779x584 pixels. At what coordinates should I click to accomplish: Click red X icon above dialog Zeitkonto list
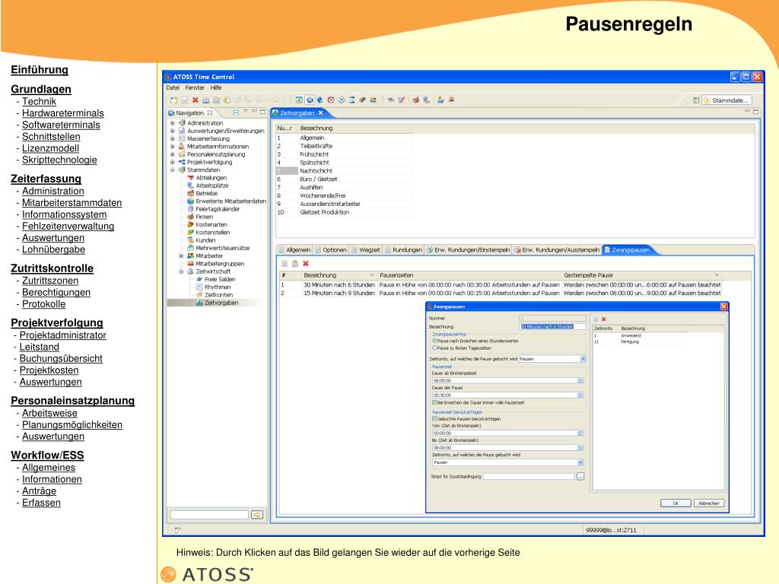click(604, 319)
